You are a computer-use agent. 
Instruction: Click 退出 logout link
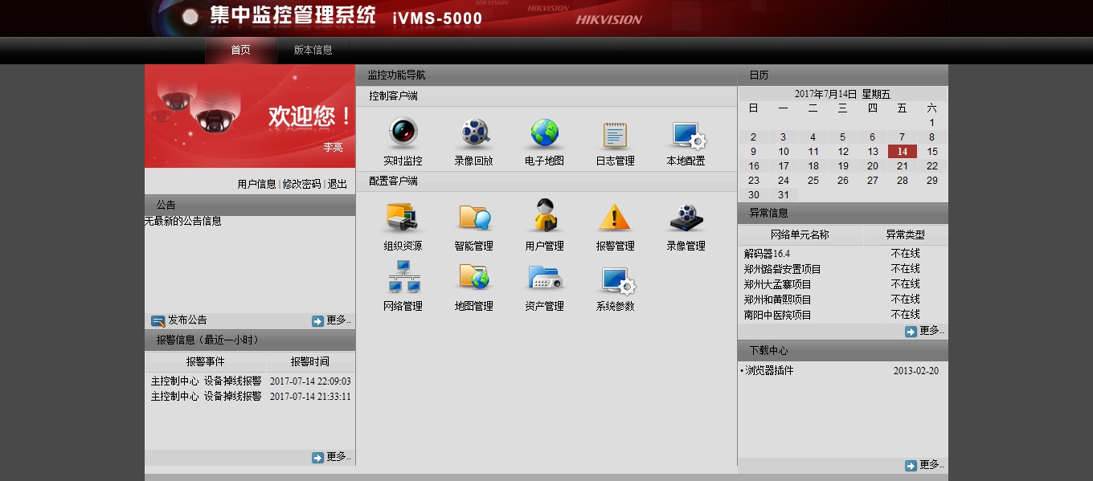(x=337, y=184)
